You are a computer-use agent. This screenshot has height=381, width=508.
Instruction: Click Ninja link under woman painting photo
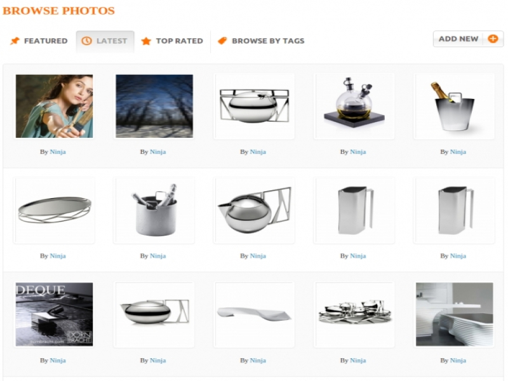(58, 152)
